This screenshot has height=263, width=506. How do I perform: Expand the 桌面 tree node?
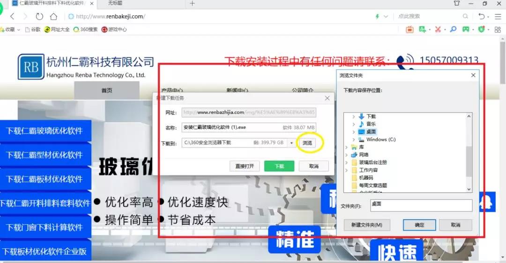[x=354, y=132]
